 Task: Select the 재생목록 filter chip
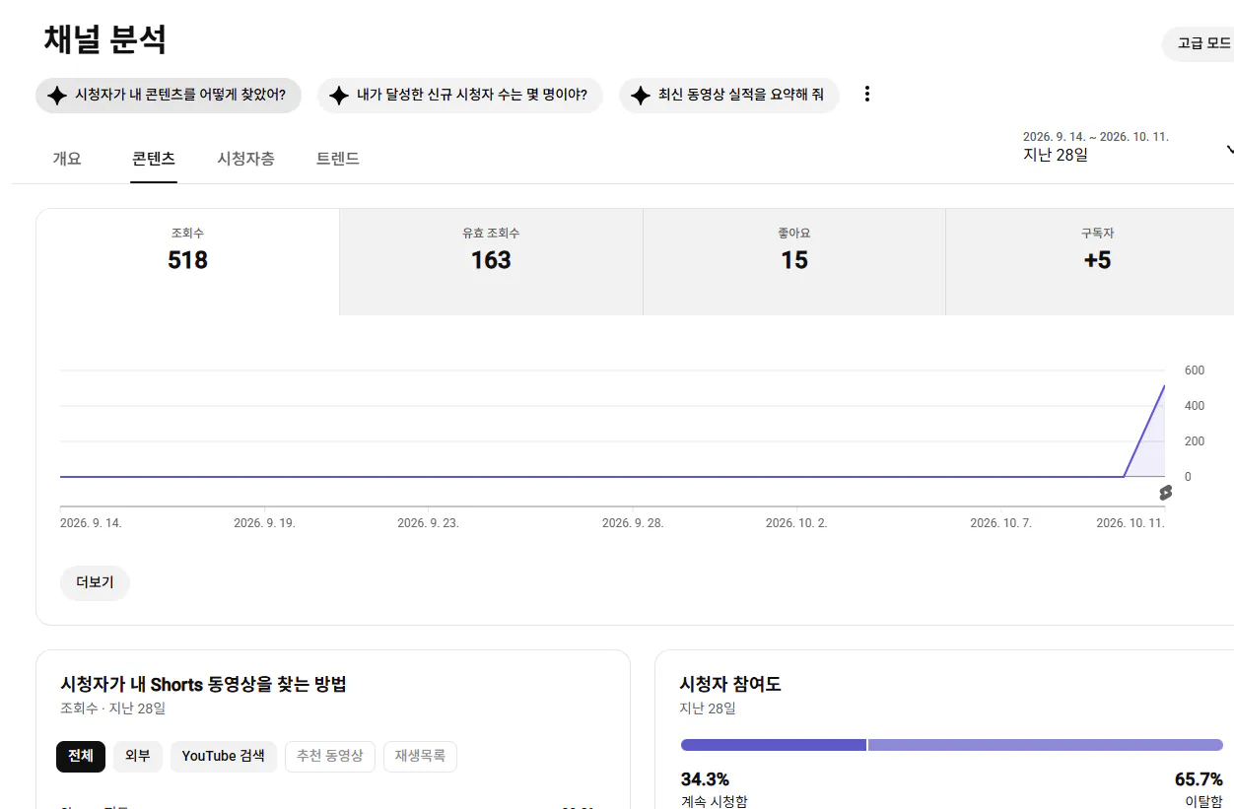(420, 756)
